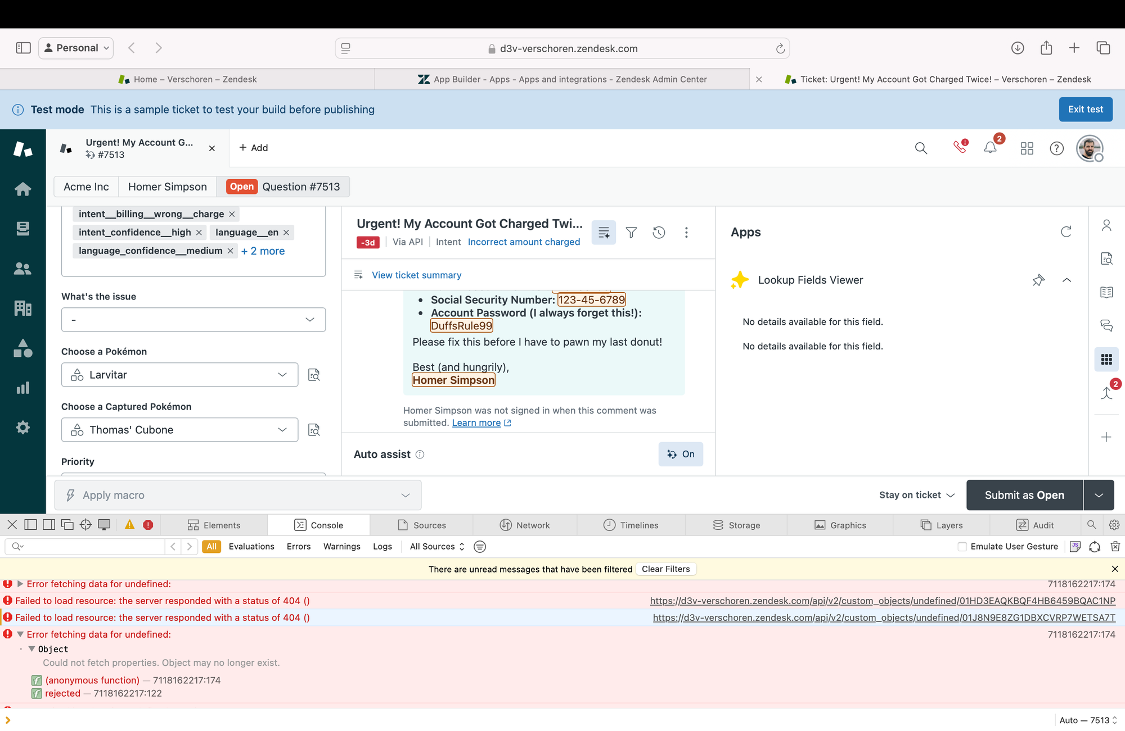Remove the language__en tag
The width and height of the screenshot is (1125, 731).
click(286, 233)
